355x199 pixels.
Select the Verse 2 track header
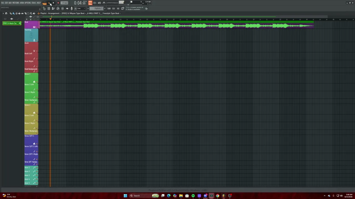tap(31, 108)
